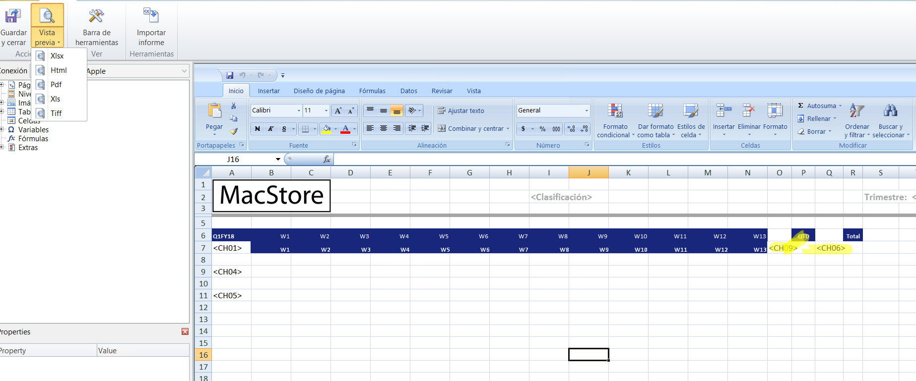Open Barra de herramientas tool
Screen dimensions: 916x381
(96, 16)
